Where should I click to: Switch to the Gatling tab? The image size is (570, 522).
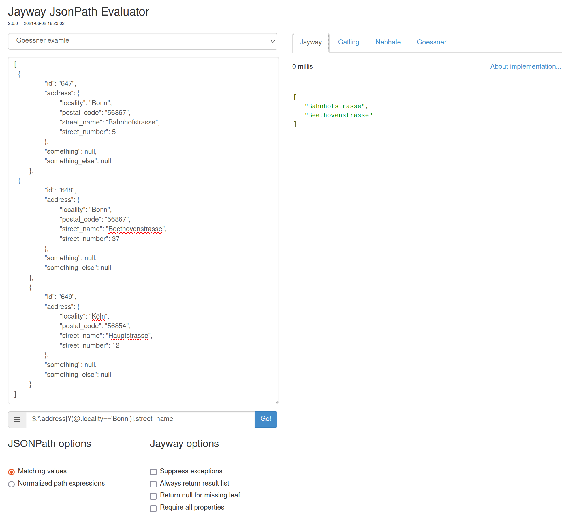click(x=349, y=42)
